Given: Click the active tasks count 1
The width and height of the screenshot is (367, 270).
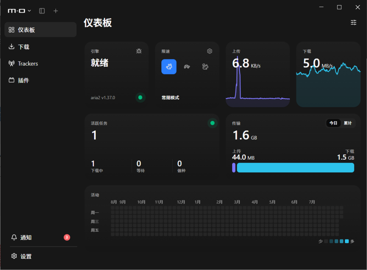Looking at the screenshot, I should [94, 135].
